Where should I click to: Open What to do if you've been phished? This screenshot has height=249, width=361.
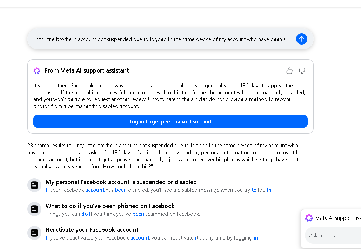pos(110,206)
